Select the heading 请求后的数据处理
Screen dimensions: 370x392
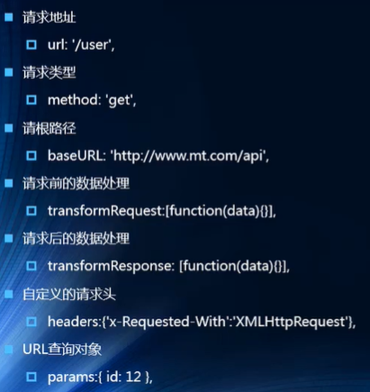(x=76, y=239)
